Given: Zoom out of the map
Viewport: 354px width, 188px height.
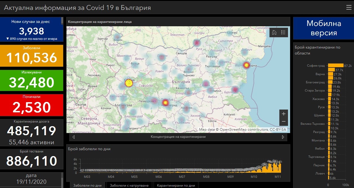Looking at the screenshot, I should (x=284, y=121).
